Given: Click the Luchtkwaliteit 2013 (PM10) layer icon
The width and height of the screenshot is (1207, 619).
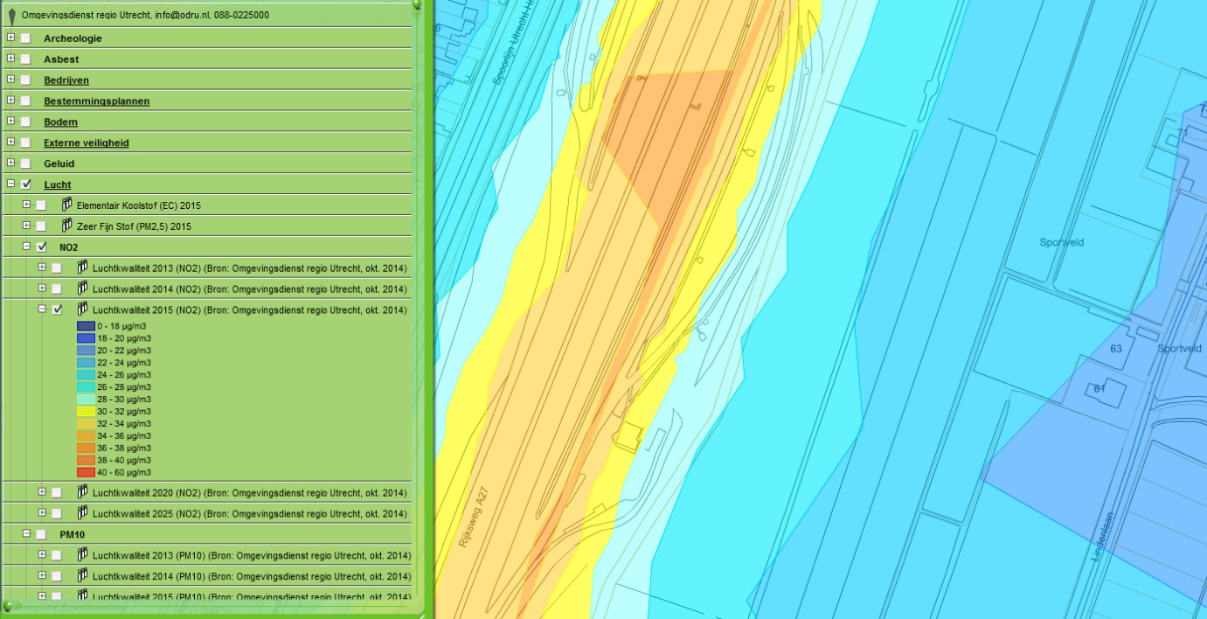Looking at the screenshot, I should [x=82, y=554].
